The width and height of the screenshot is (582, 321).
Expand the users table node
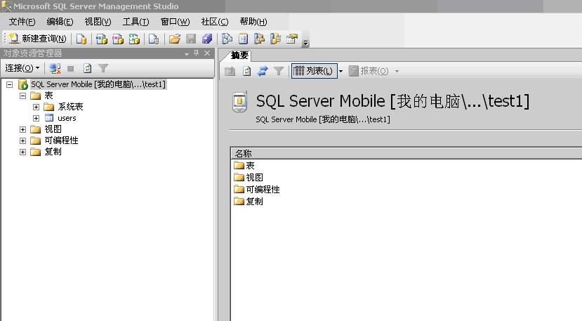pyautogui.click(x=36, y=118)
